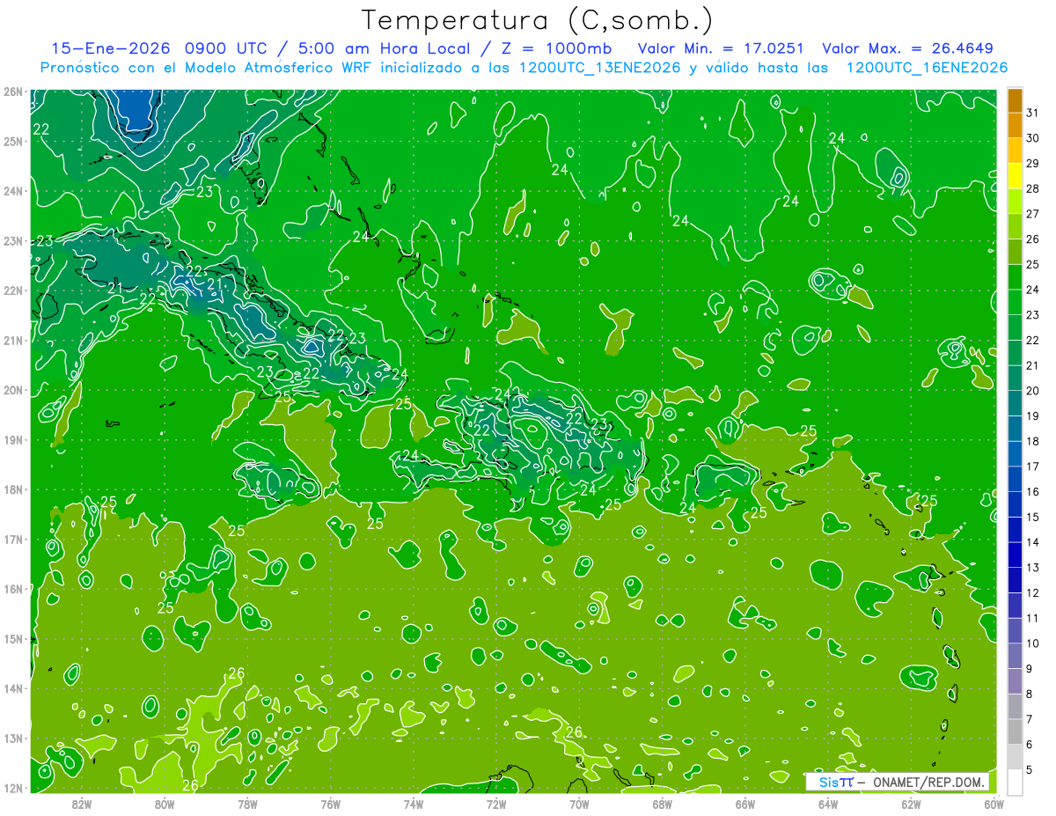
Task: Click the title "Temperatura (C,somb.)"
Action: pos(537,21)
